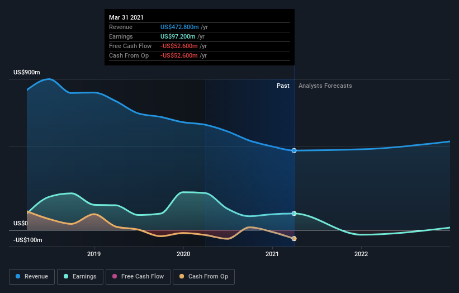Image resolution: width=459 pixels, height=293 pixels.
Task: Toggle the Revenue series legend button
Action: [32, 277]
